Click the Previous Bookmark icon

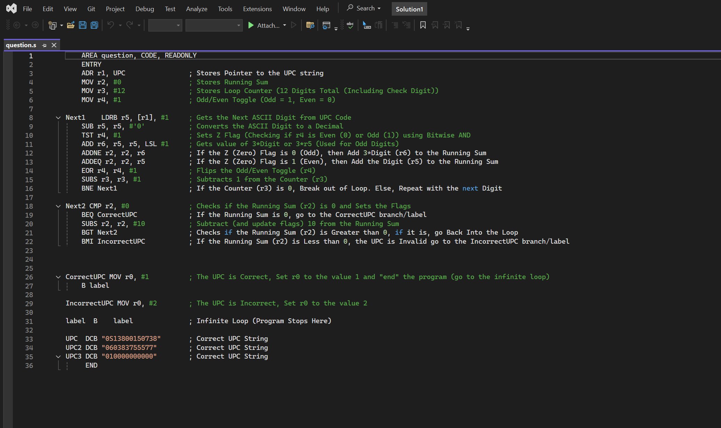[435, 25]
